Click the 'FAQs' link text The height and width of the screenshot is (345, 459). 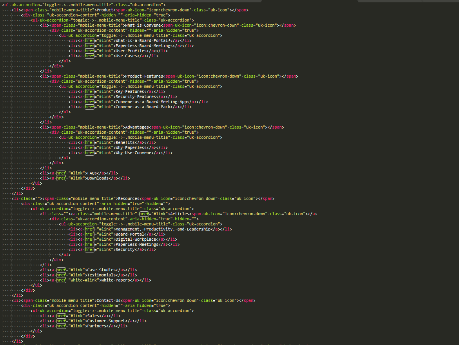tap(92, 173)
